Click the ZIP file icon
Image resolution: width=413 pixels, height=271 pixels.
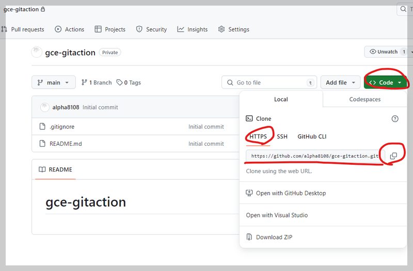pyautogui.click(x=249, y=237)
